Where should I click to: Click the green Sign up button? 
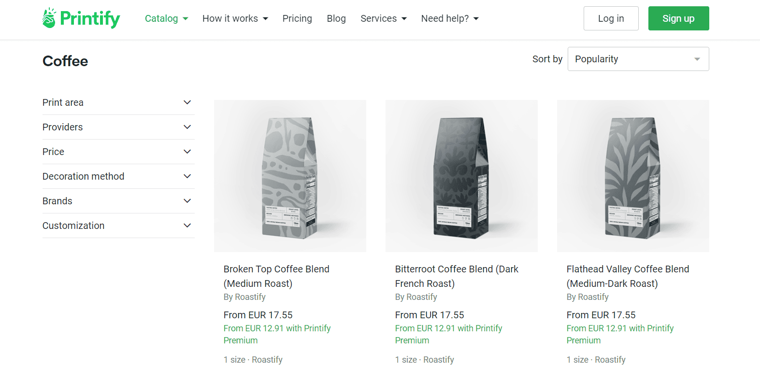(678, 18)
